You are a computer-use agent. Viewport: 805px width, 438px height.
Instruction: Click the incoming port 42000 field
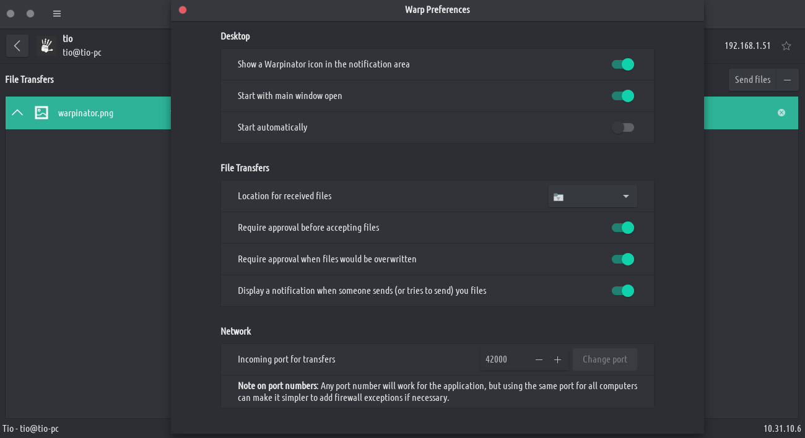(x=503, y=359)
